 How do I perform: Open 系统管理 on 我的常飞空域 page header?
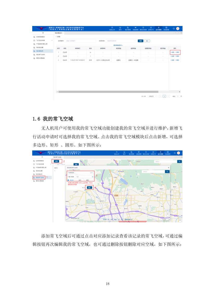tap(168, 153)
